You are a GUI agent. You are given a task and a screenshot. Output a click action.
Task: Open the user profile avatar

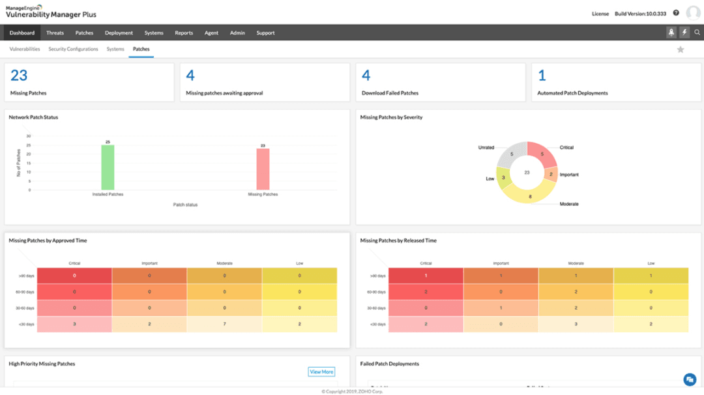[x=692, y=12]
